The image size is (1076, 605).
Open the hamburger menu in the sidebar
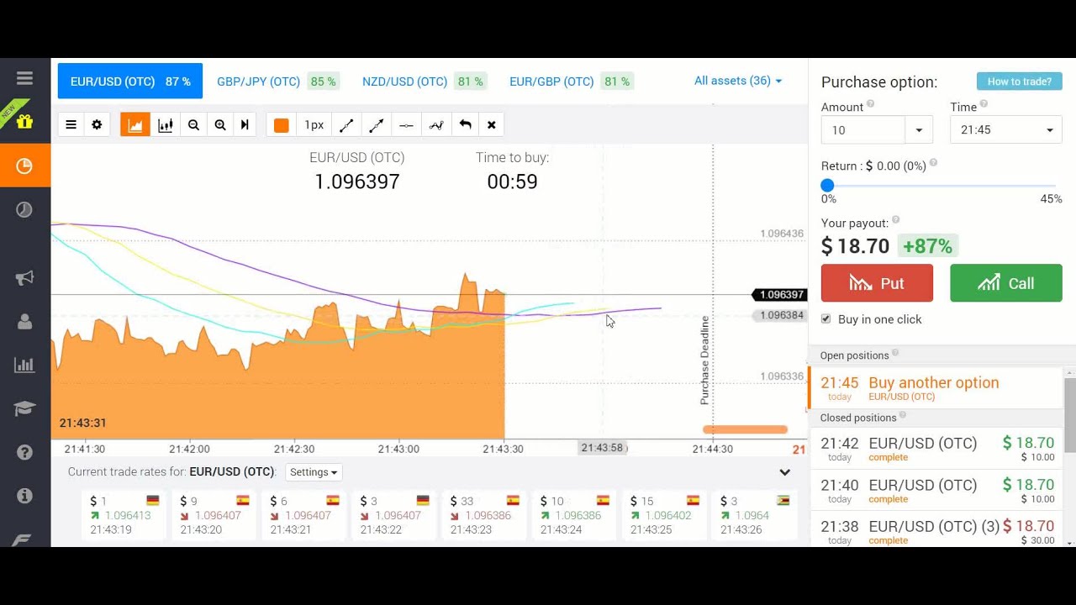24,78
